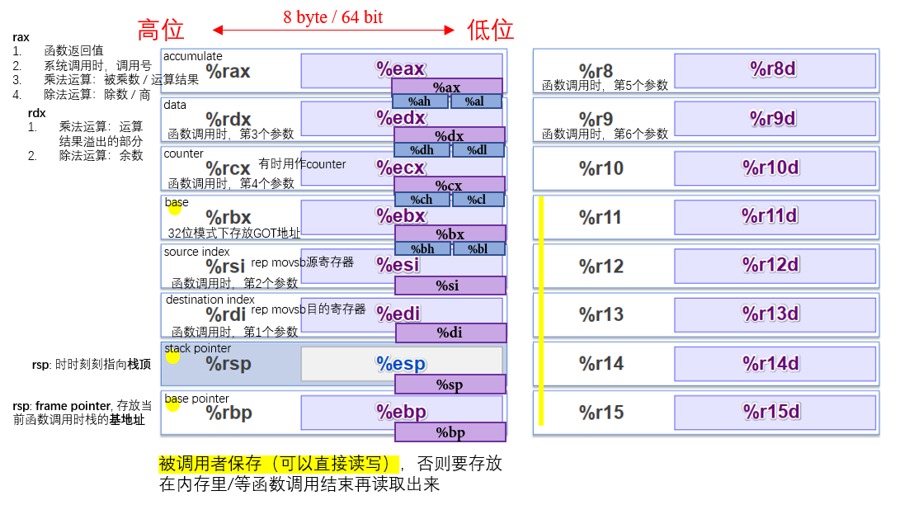The image size is (900, 505).
Task: Click the %di register box
Action: pos(450,333)
